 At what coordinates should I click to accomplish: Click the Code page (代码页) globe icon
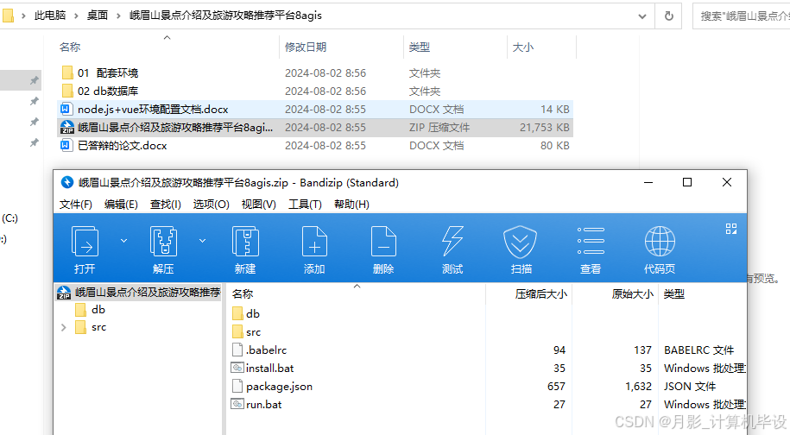point(660,241)
